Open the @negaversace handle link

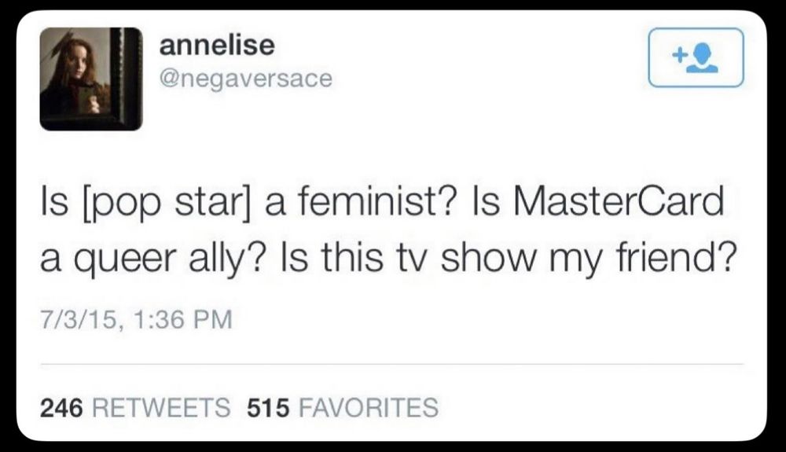point(246,79)
